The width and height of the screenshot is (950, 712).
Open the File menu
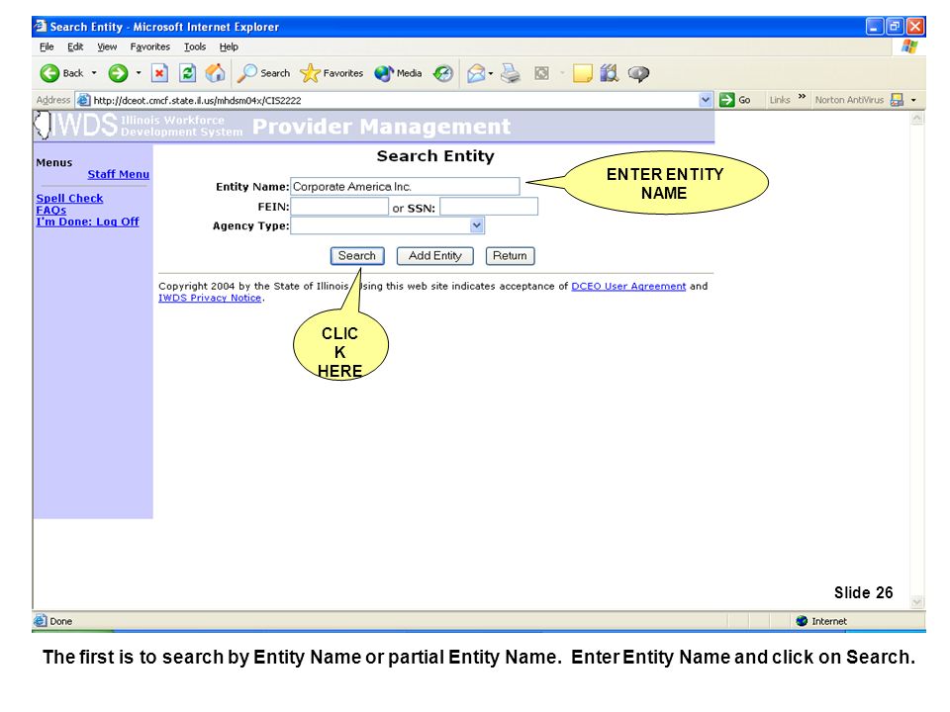pos(47,46)
